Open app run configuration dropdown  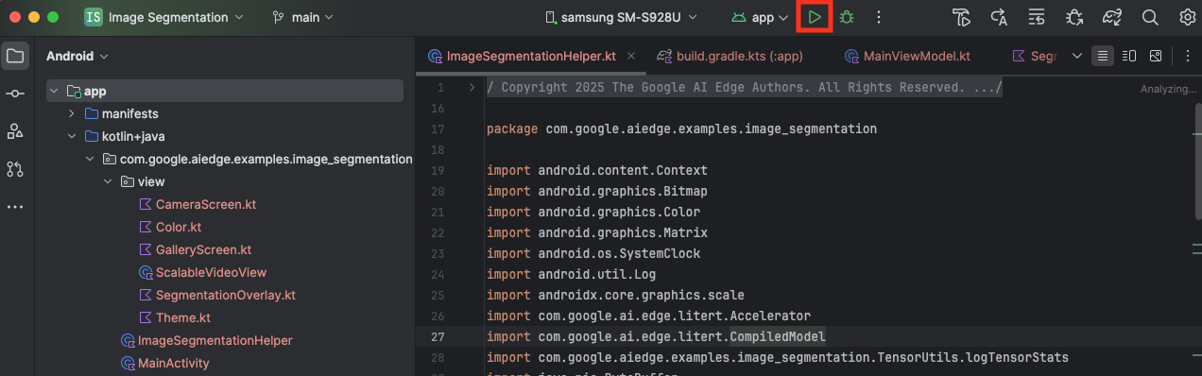coord(761,17)
